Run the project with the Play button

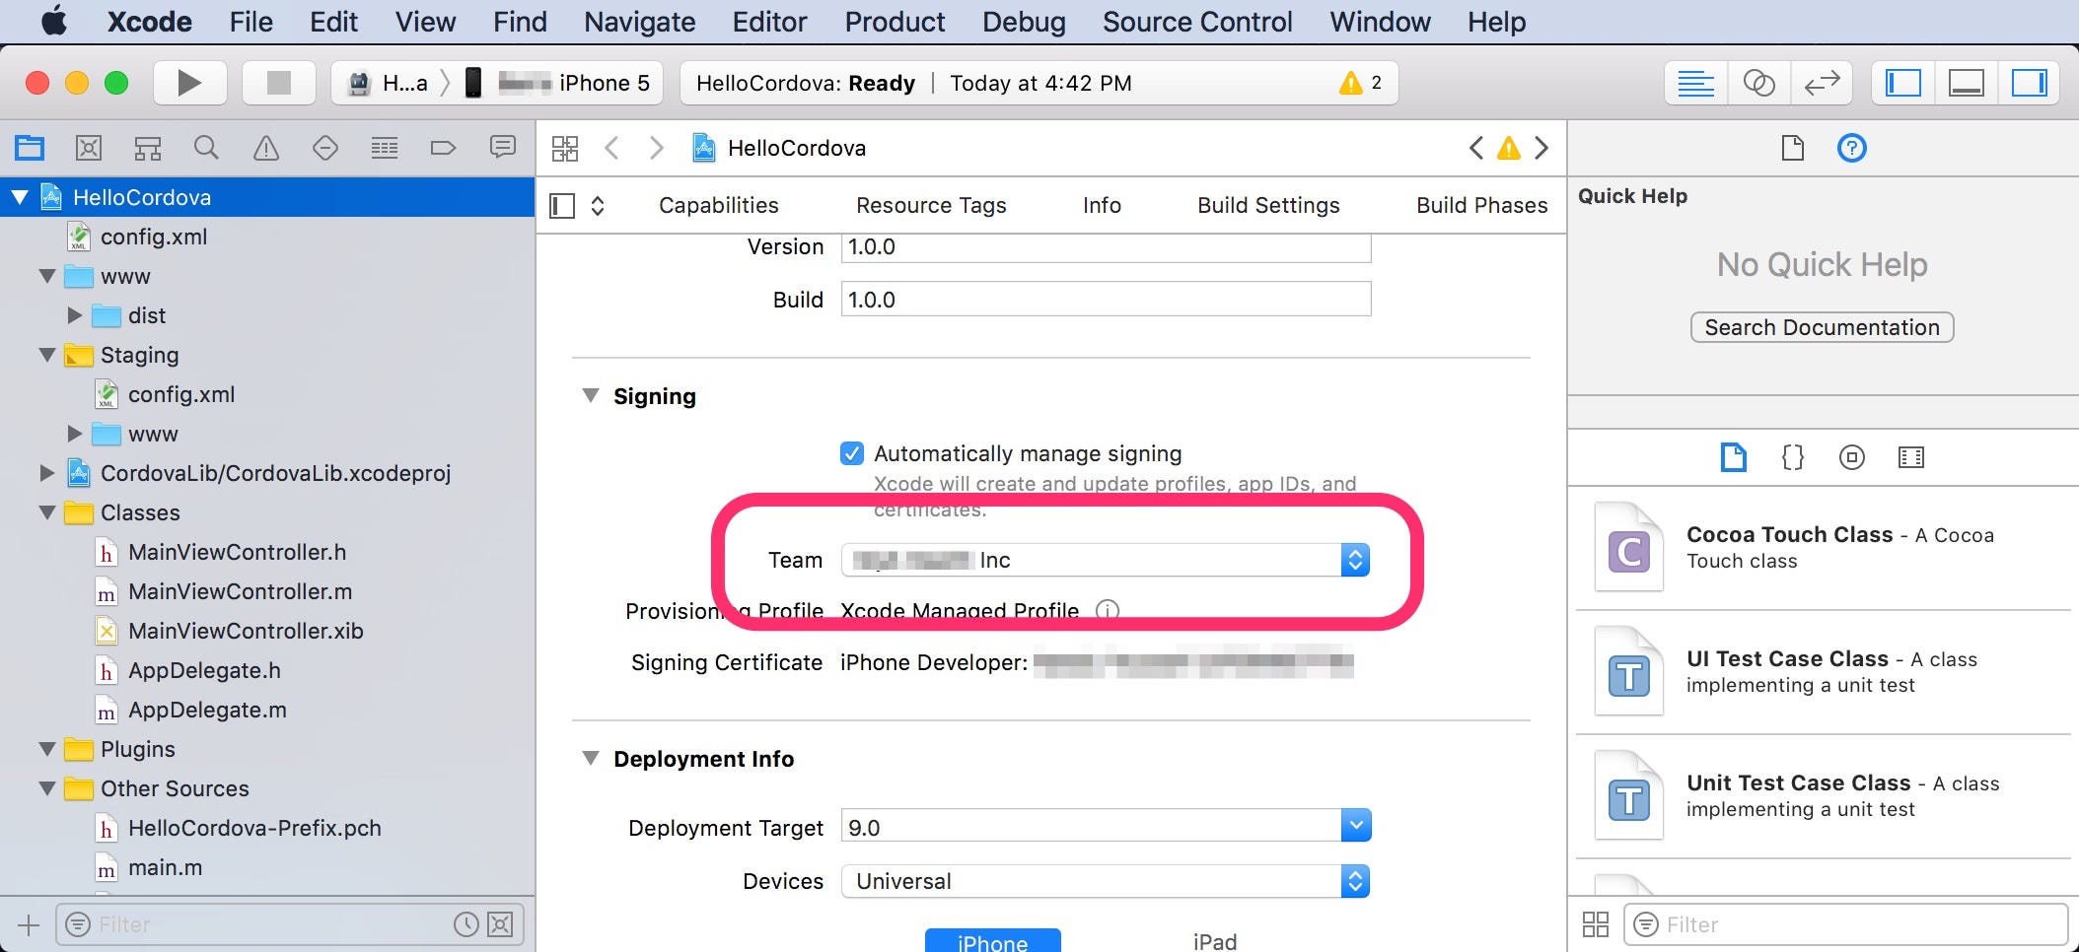tap(189, 83)
